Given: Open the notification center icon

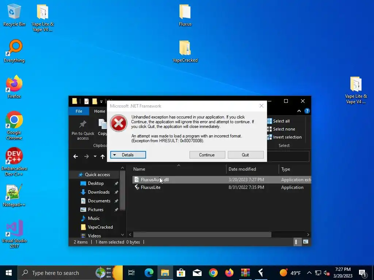Looking at the screenshot, I should pos(362,273).
